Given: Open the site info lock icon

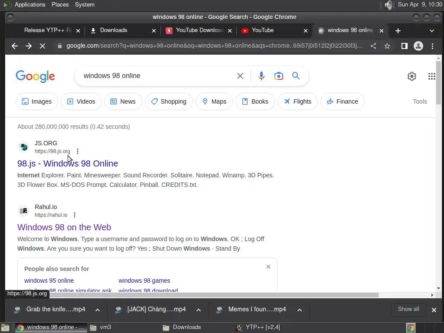Looking at the screenshot, I should pos(60,46).
